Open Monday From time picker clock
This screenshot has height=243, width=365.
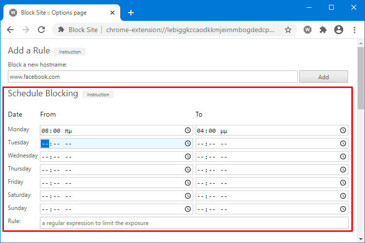click(x=188, y=130)
